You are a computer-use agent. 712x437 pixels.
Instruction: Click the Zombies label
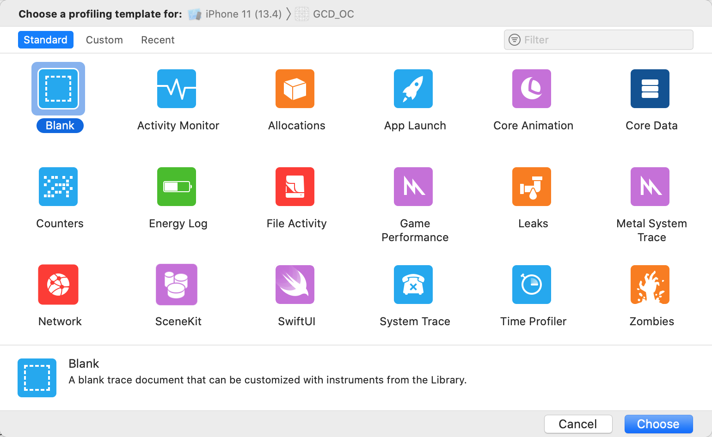[652, 322]
